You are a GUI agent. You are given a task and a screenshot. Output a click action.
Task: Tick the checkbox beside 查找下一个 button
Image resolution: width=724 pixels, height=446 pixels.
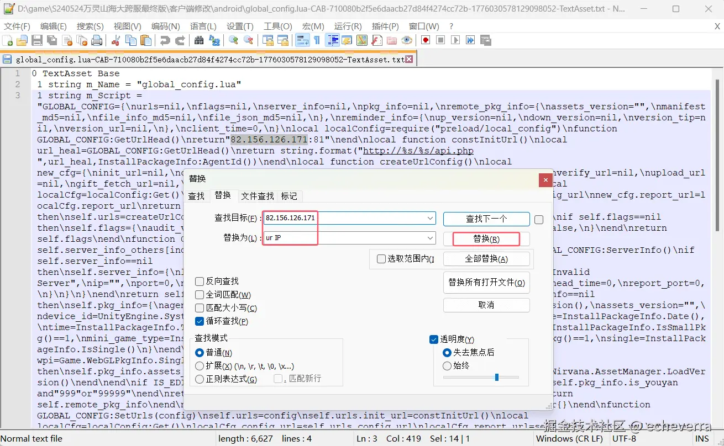539,219
